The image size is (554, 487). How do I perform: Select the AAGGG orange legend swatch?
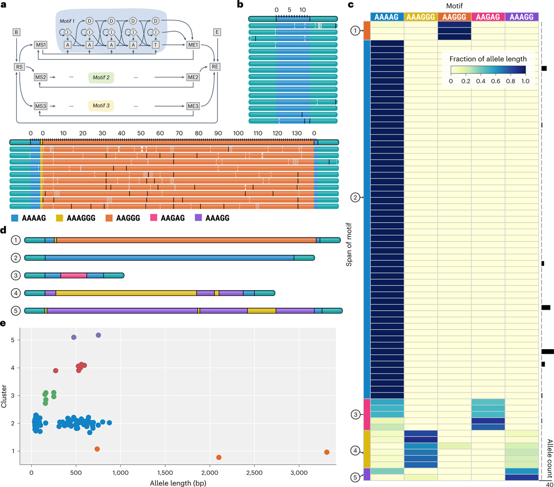tap(109, 218)
